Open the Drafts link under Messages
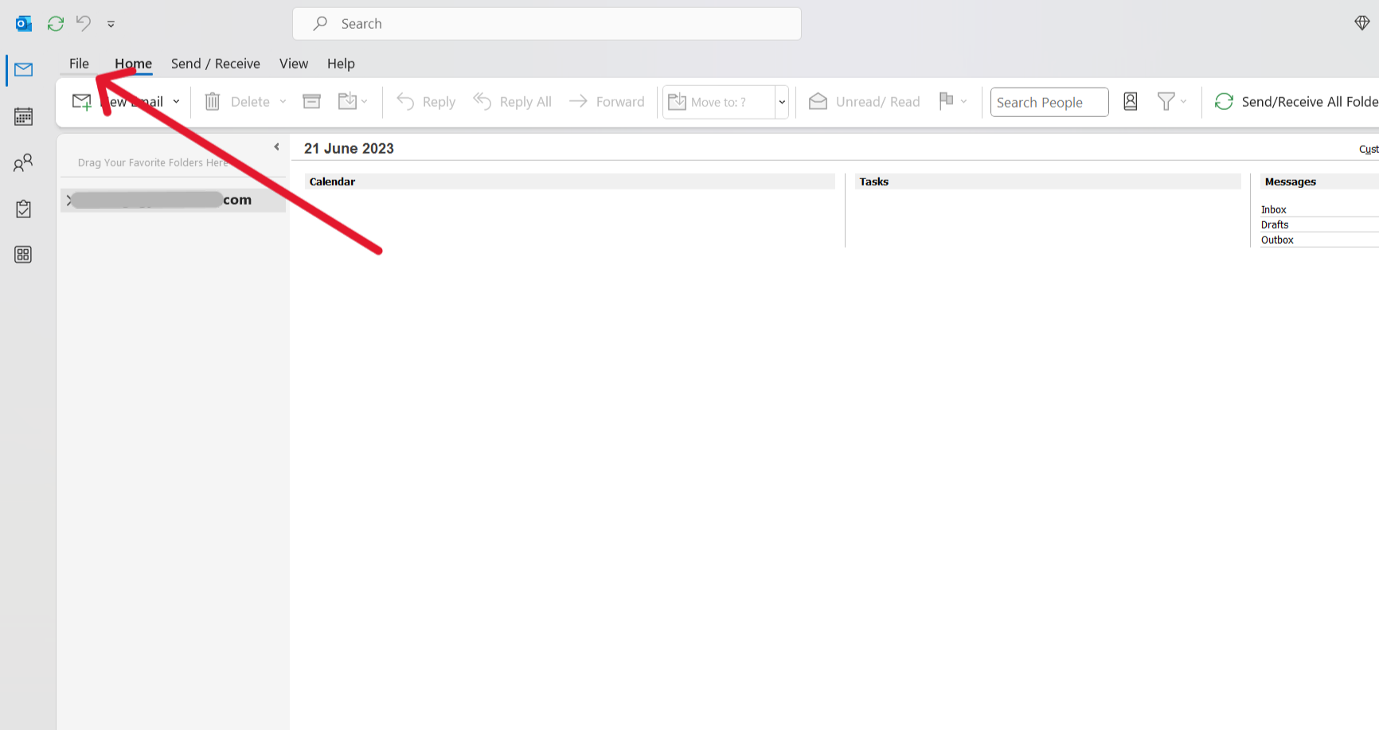 pos(1274,224)
